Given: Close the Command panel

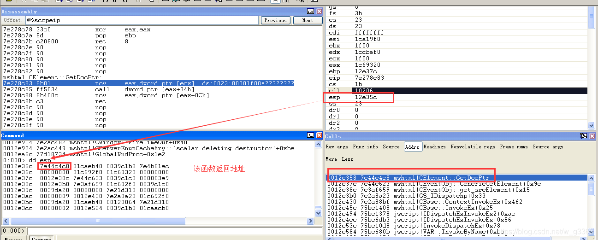Looking at the screenshot, I should (x=319, y=135).
